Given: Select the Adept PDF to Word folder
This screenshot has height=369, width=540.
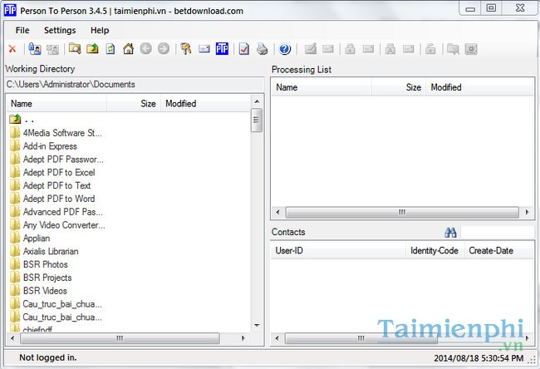Looking at the screenshot, I should (58, 199).
